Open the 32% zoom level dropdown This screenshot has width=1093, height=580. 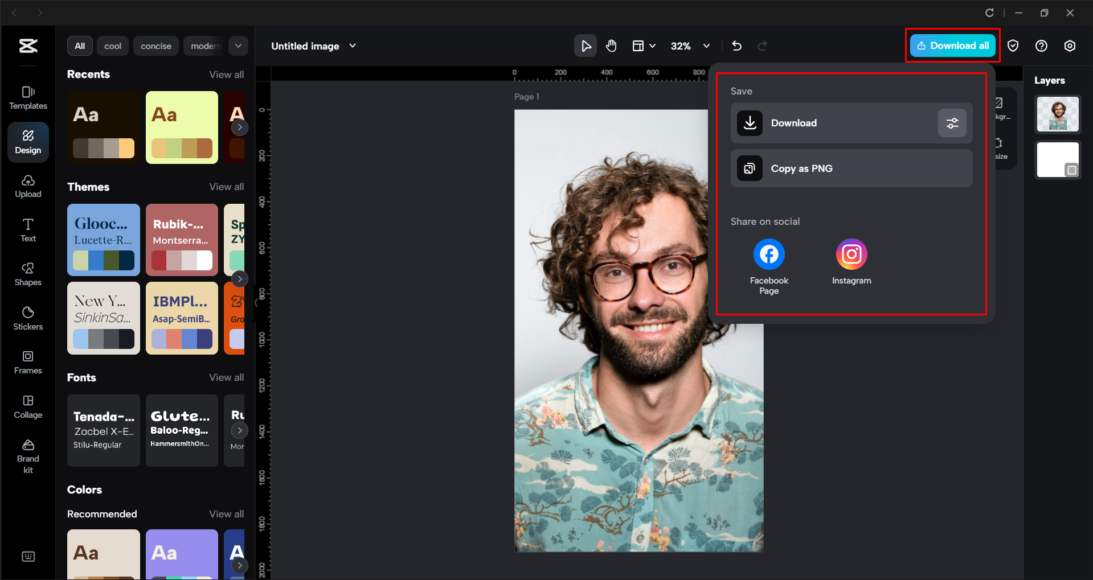[706, 46]
